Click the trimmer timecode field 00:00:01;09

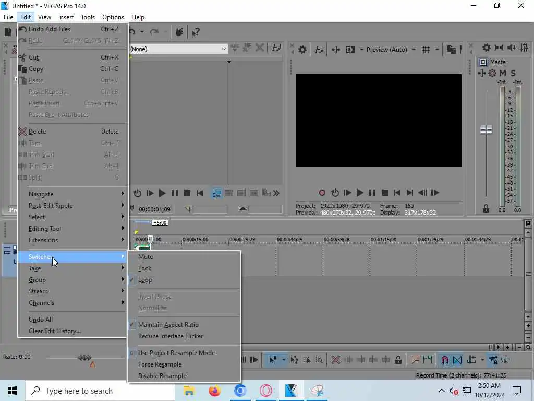coord(154,209)
